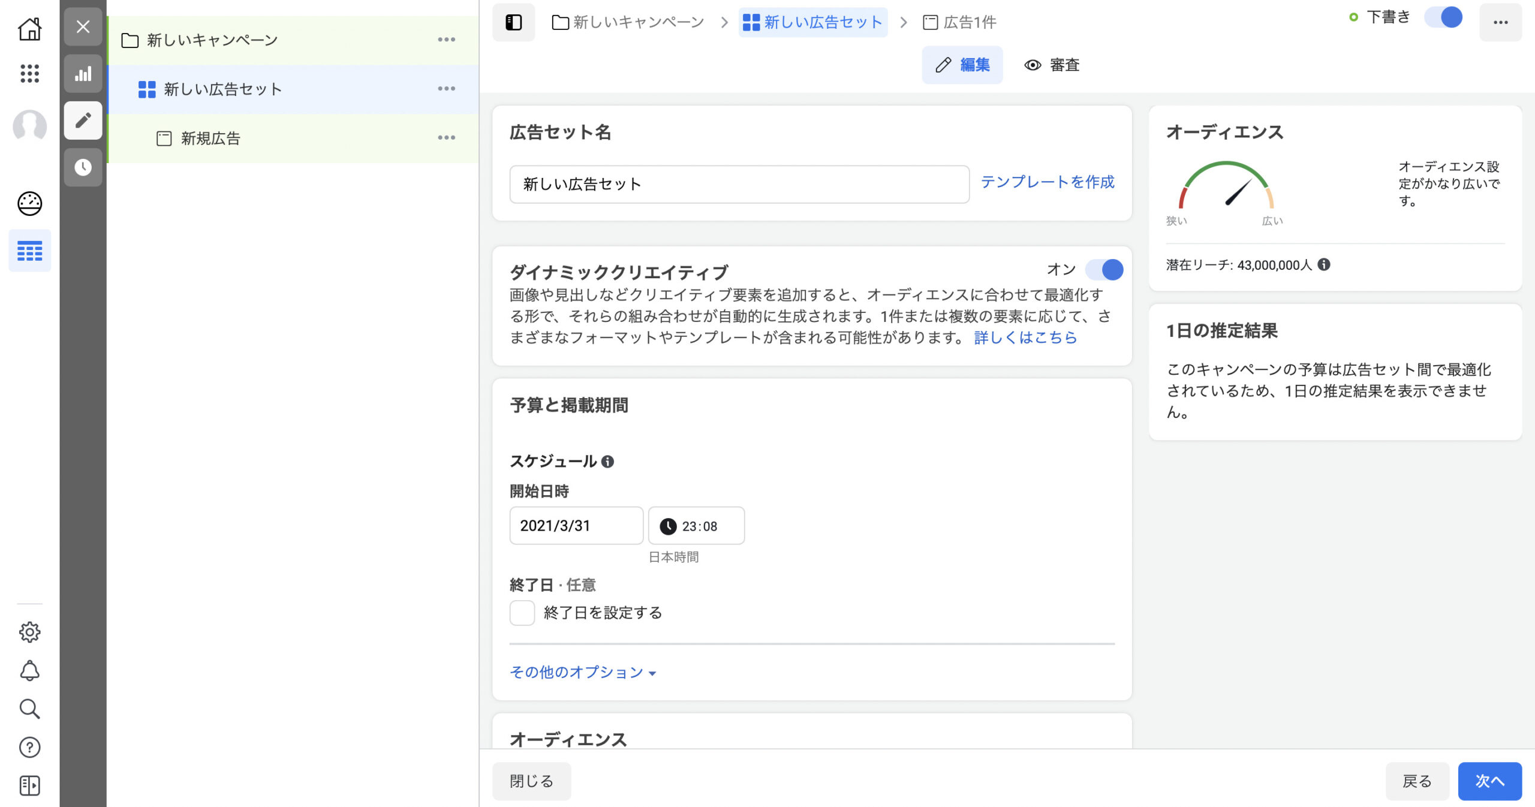
Task: Open the notifications bell icon
Action: click(29, 670)
